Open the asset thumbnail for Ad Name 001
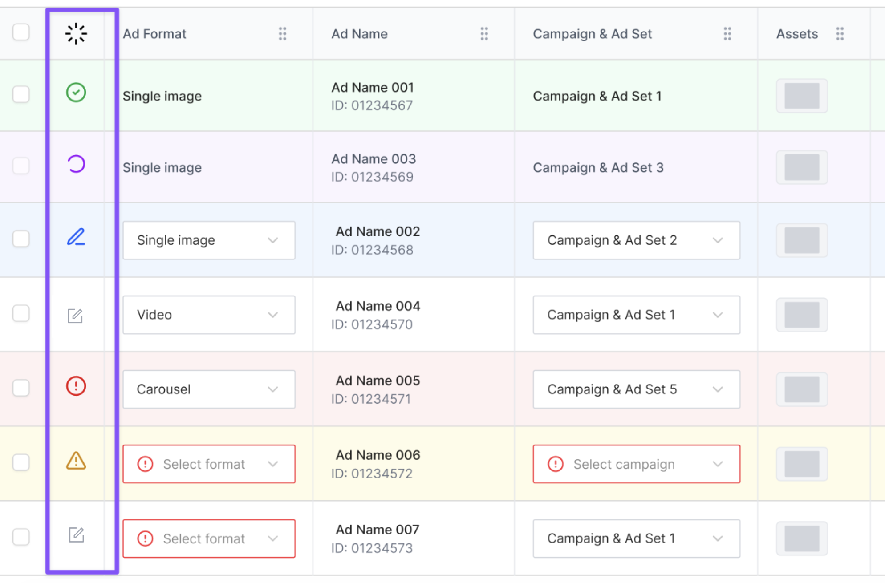 [802, 96]
